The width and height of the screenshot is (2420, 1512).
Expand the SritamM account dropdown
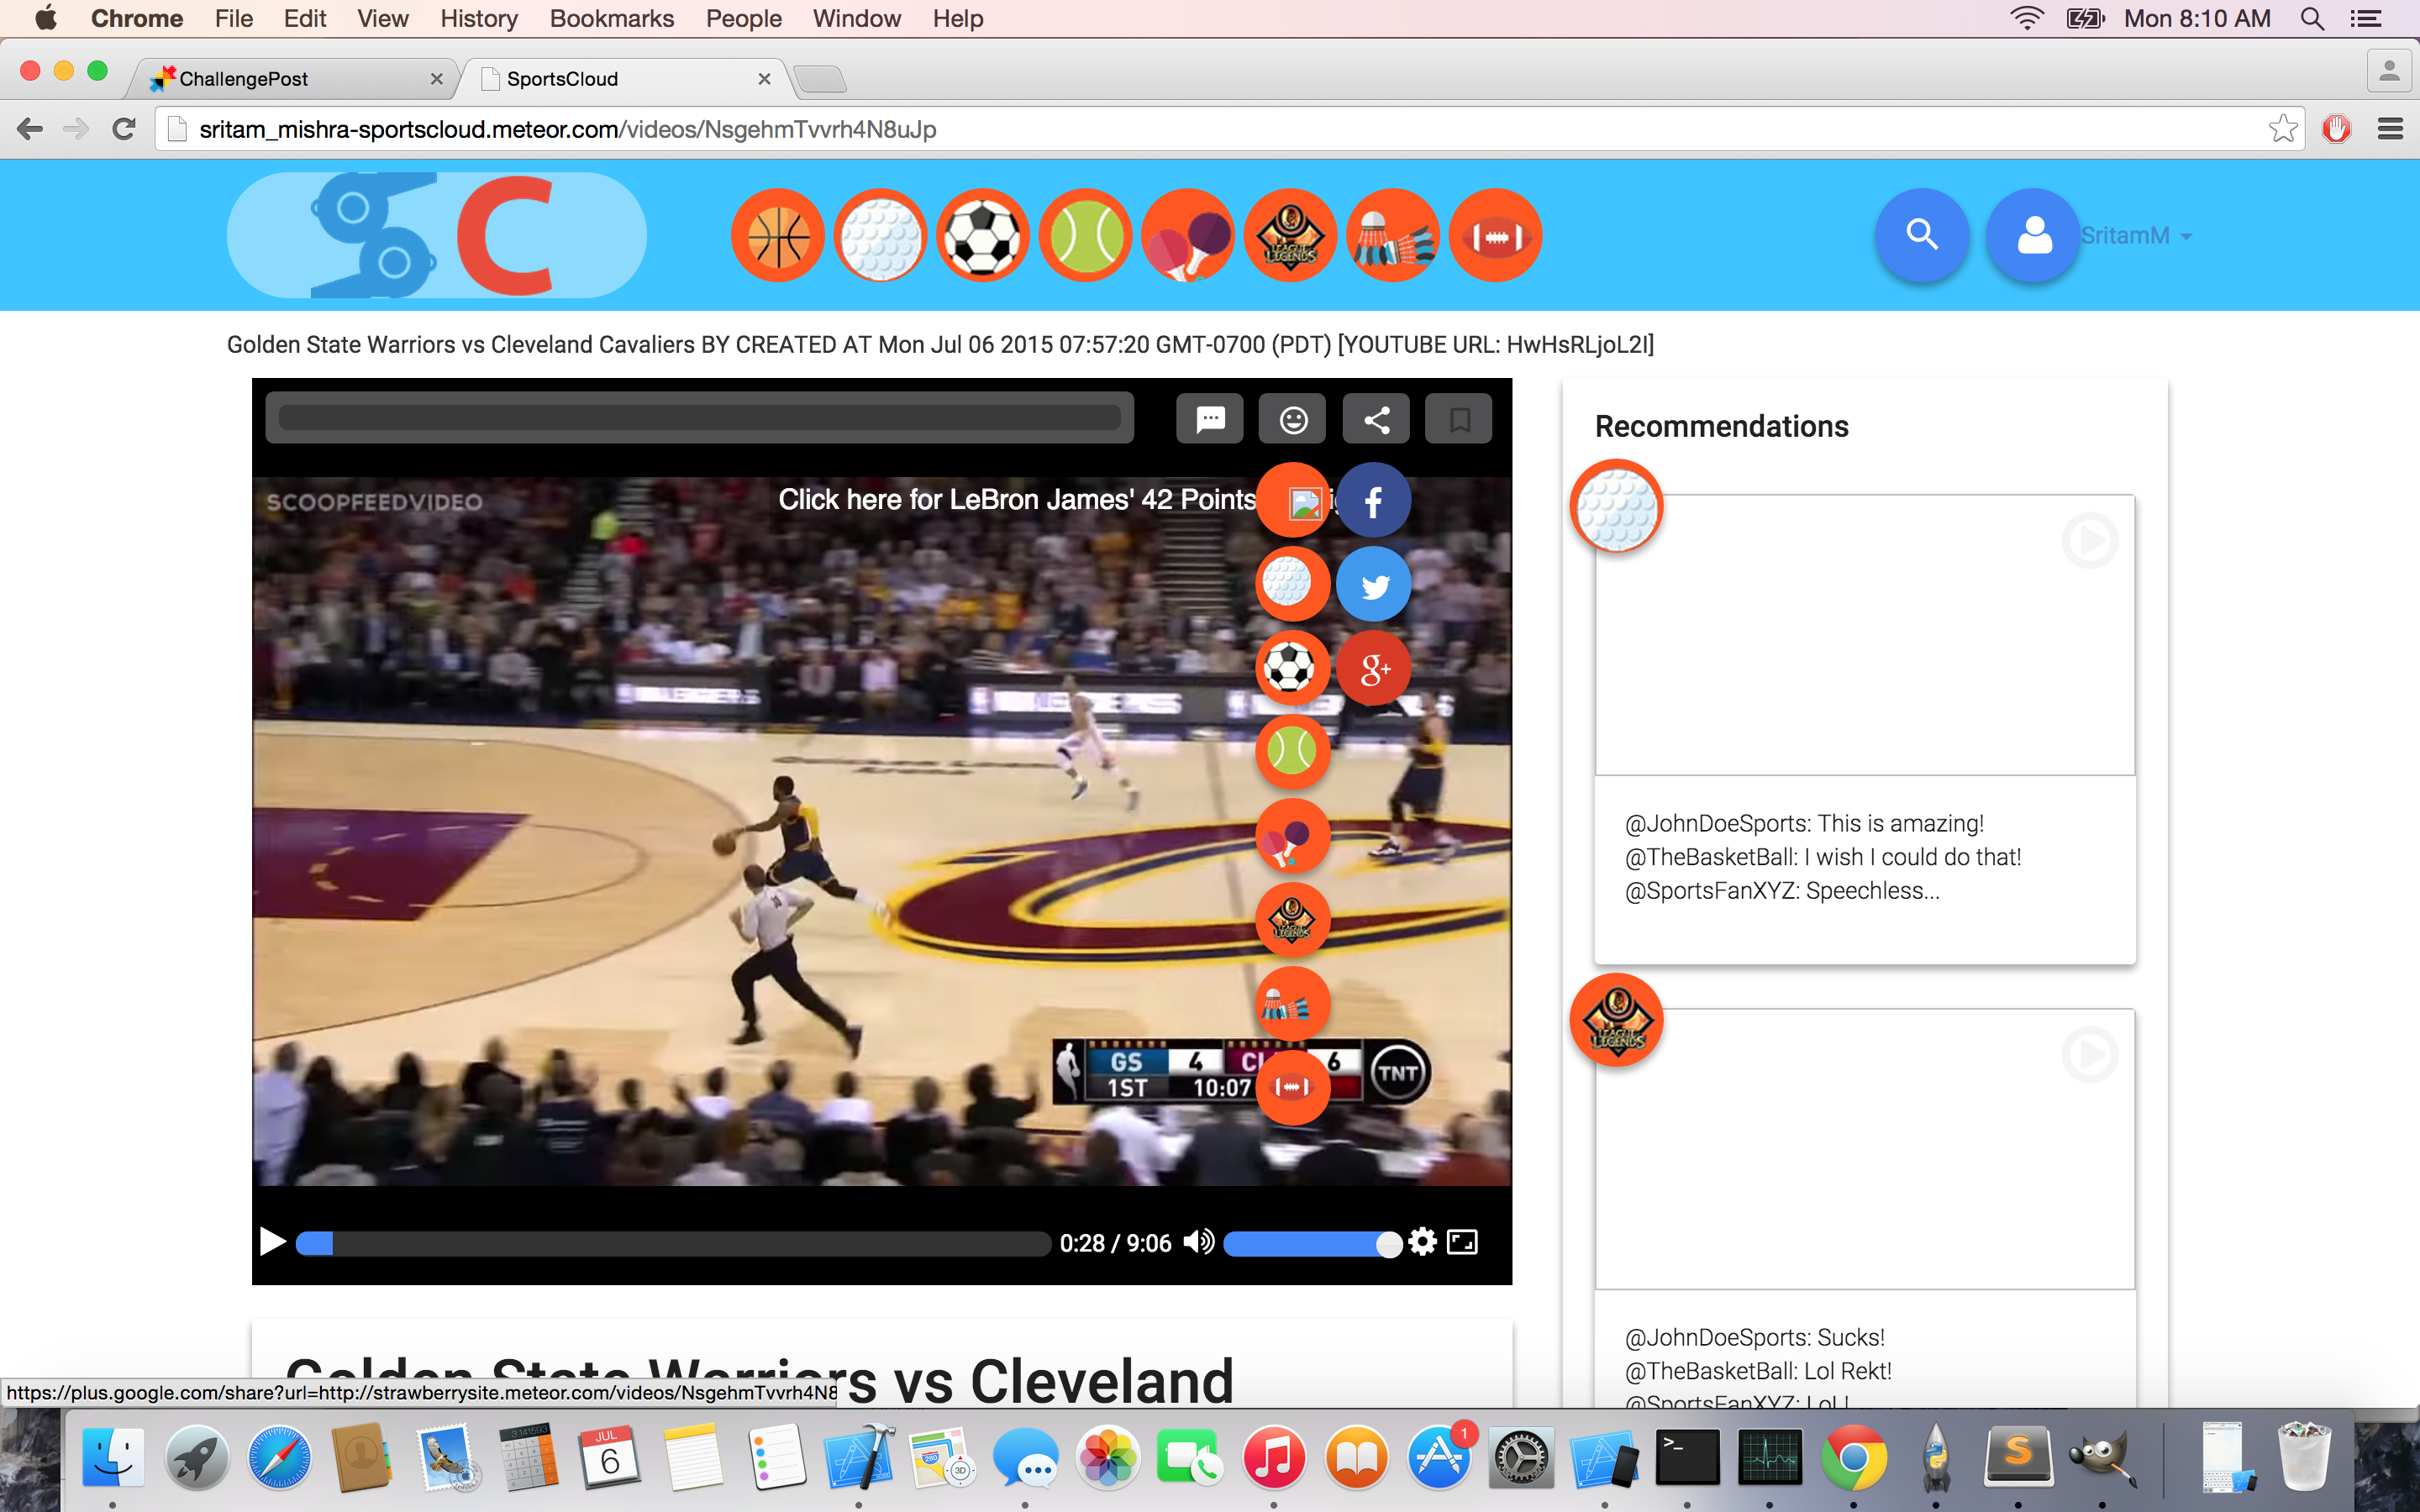pos(2137,236)
